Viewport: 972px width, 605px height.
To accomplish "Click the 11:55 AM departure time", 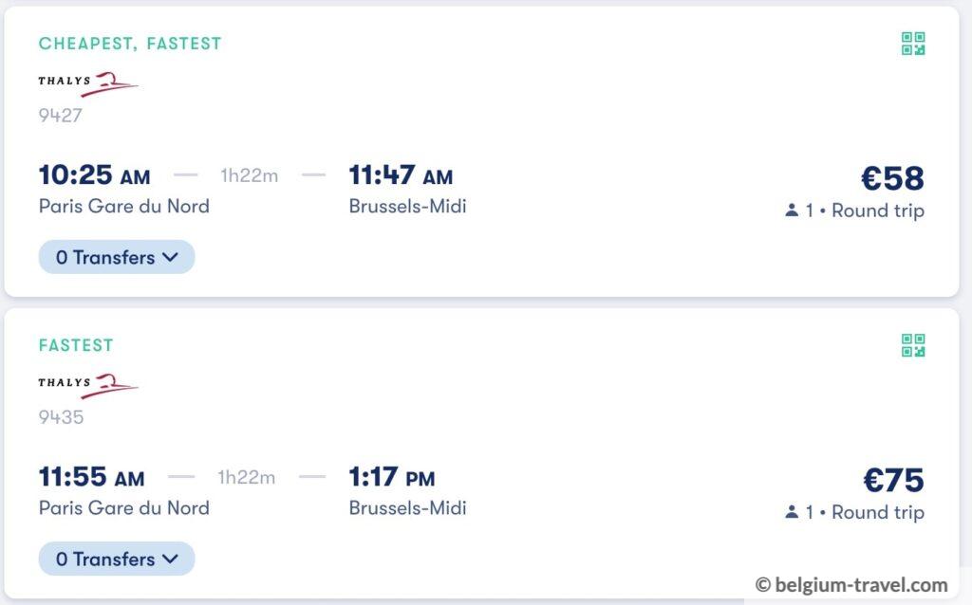I will [x=91, y=477].
